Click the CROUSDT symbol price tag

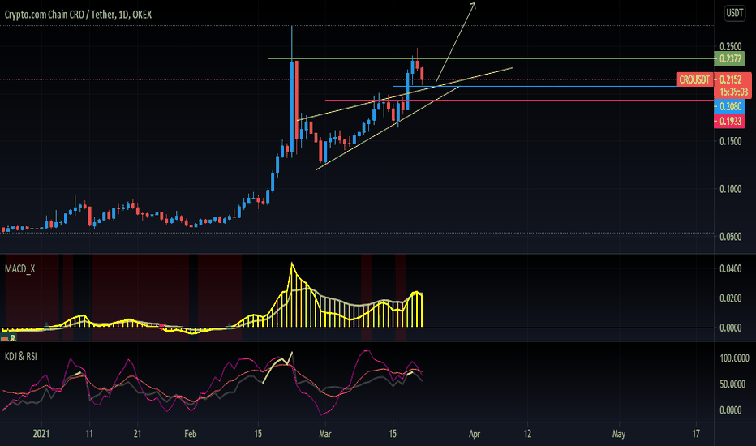tap(694, 79)
